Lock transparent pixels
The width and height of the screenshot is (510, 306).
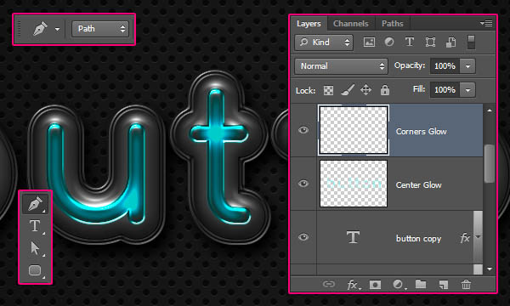328,90
